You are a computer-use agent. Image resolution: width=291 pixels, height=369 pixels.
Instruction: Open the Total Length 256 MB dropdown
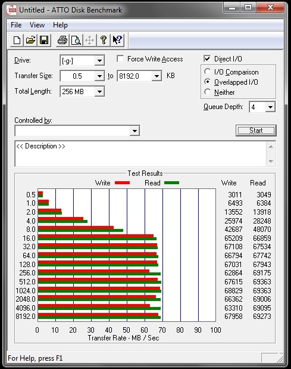pos(99,91)
